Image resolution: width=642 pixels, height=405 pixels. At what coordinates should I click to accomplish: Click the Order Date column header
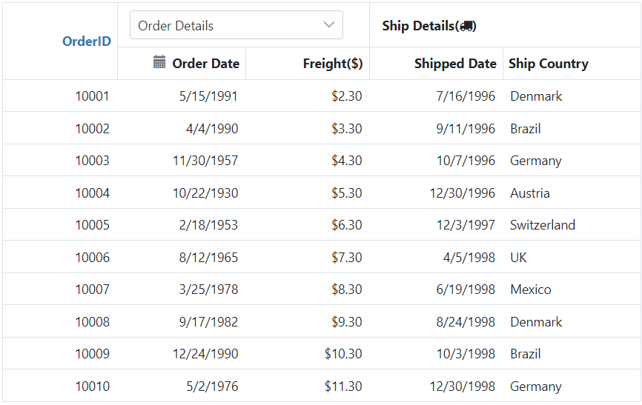point(205,64)
